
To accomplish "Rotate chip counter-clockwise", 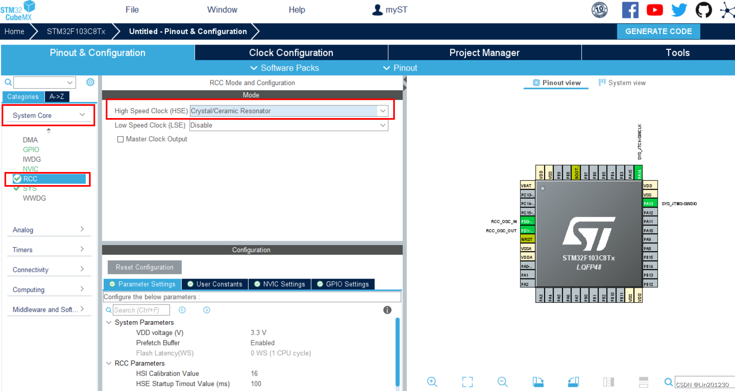I will [x=573, y=382].
